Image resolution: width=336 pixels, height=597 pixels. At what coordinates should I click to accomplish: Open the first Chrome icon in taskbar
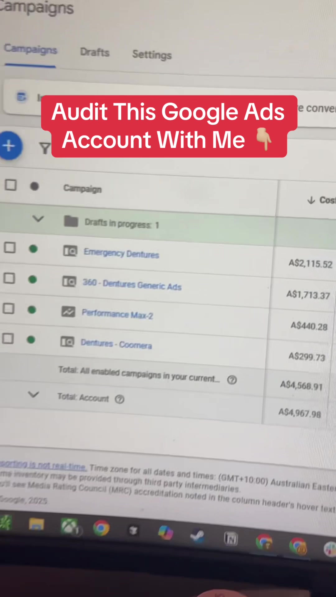click(101, 528)
